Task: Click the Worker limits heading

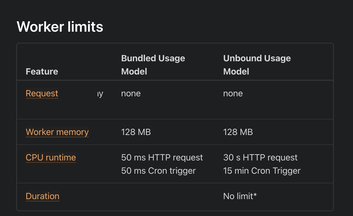Action: (60, 26)
